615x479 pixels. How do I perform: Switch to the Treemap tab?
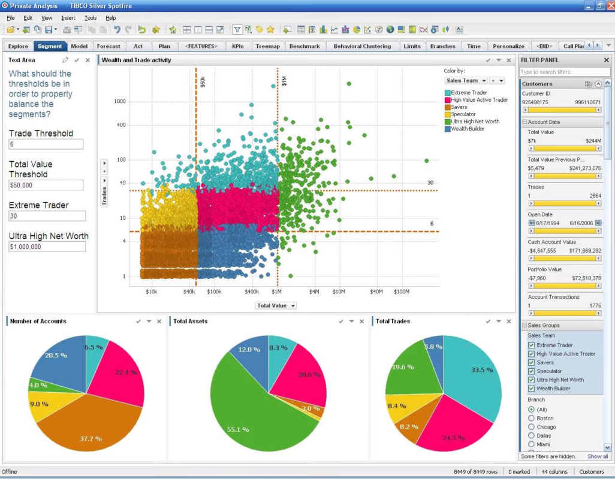pos(267,46)
